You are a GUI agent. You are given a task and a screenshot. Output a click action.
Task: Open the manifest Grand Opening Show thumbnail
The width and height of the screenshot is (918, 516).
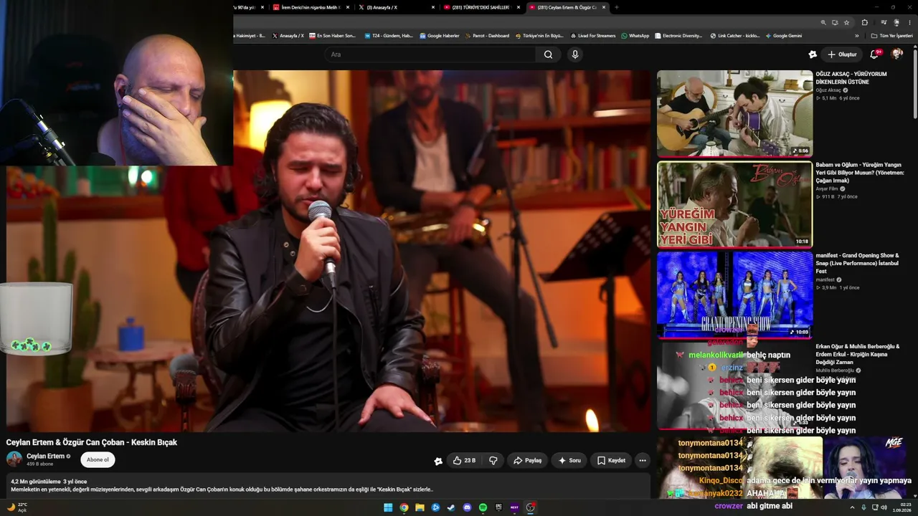[x=734, y=295]
